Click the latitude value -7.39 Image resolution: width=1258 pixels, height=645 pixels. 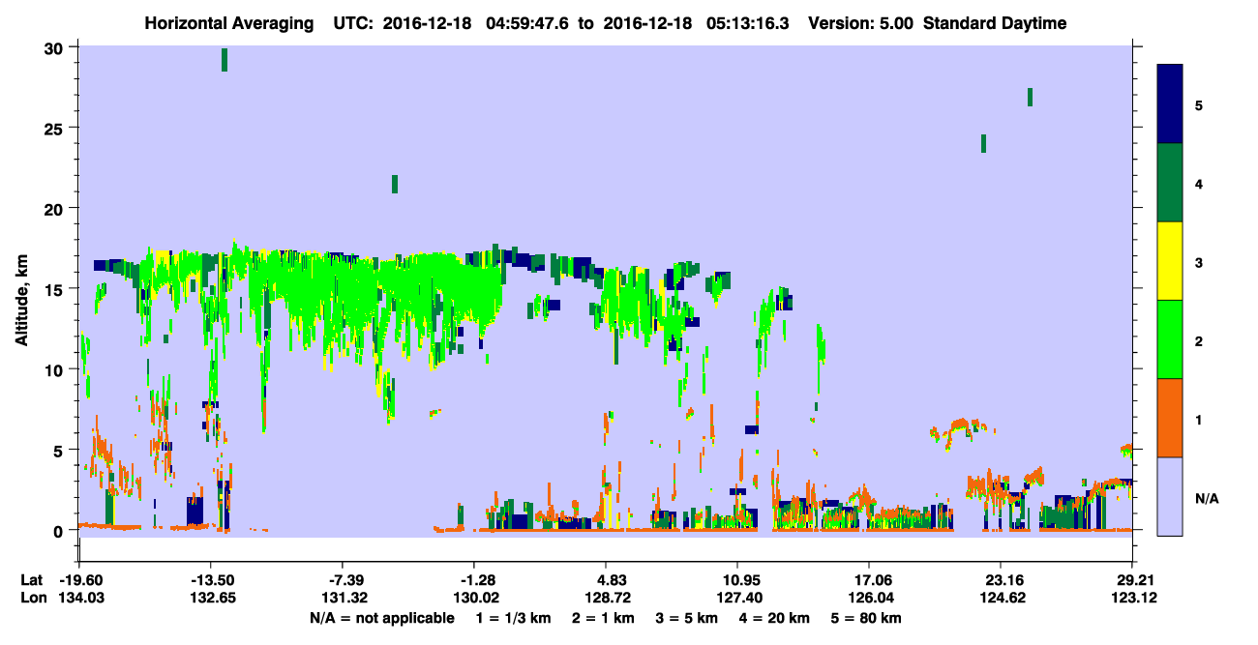point(343,580)
